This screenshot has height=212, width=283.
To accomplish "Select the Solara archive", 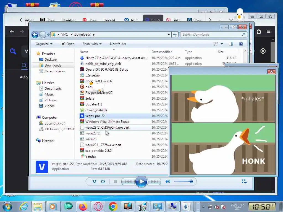I will (x=90, y=99).
